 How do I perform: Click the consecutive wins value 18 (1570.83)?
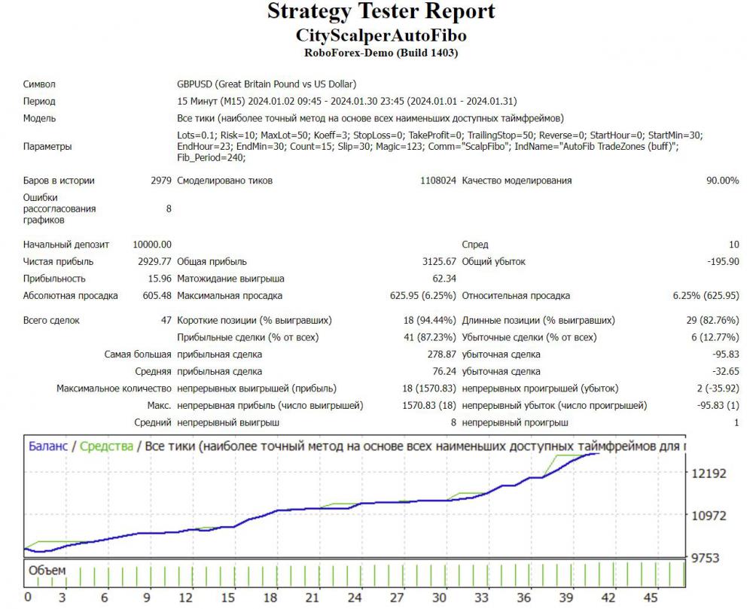[x=429, y=388]
